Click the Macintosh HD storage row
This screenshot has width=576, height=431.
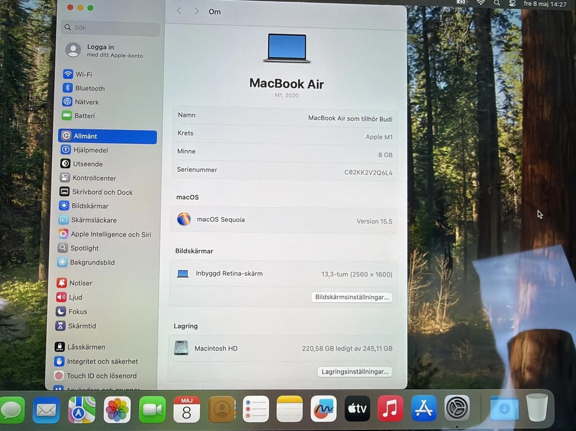click(x=282, y=348)
